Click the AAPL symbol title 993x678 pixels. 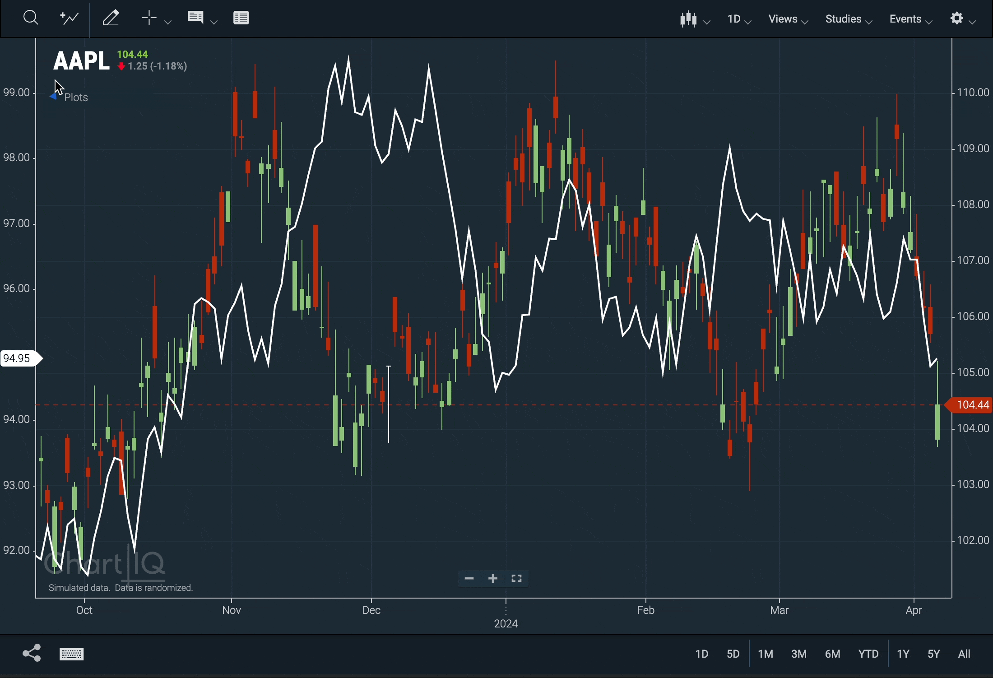81,60
